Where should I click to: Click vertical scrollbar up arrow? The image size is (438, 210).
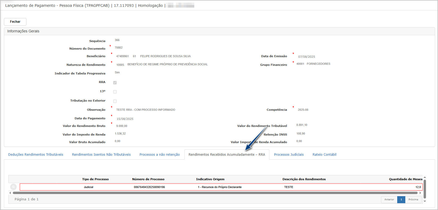coord(425,177)
